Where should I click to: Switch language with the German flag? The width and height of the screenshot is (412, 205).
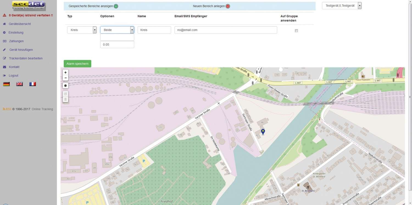[x=6, y=84]
